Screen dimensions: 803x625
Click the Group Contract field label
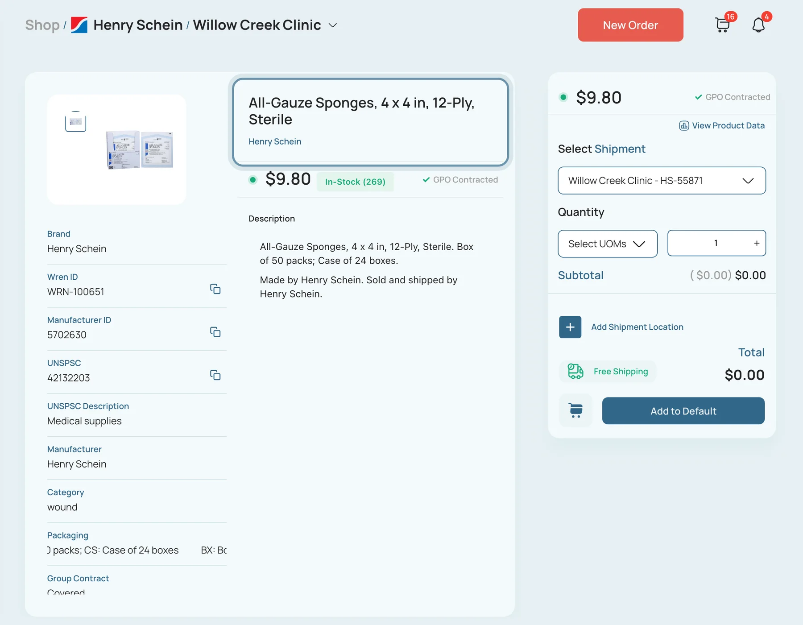tap(78, 578)
